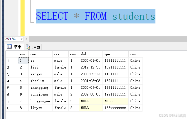Click name cell songjiang
Screen dimensions: 187x119
pyautogui.click(x=40, y=95)
